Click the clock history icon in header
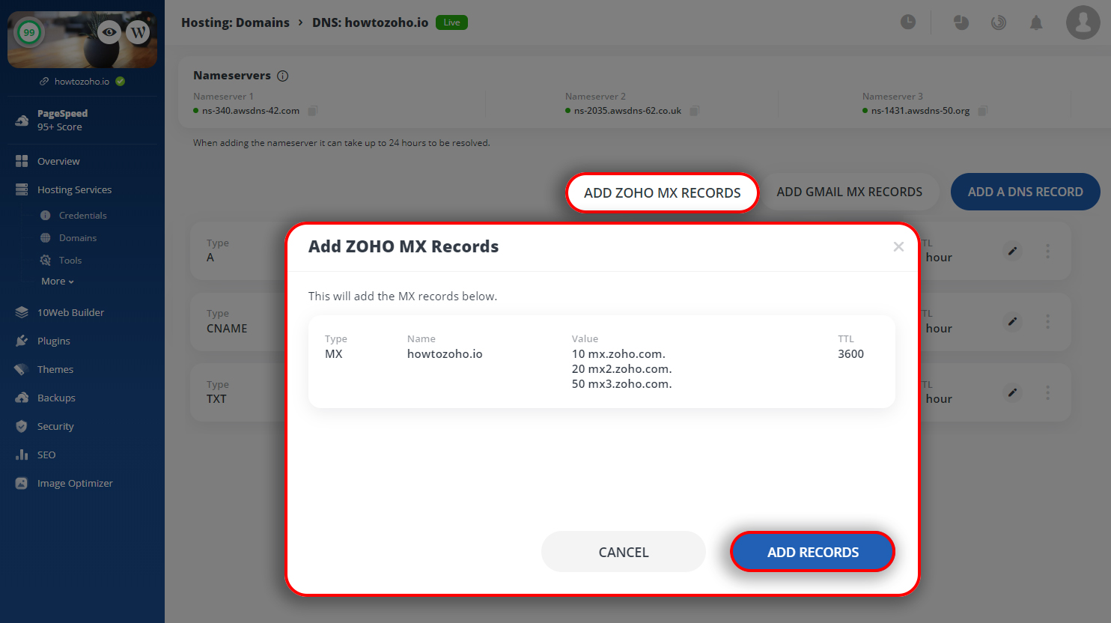This screenshot has width=1111, height=623. (x=908, y=22)
